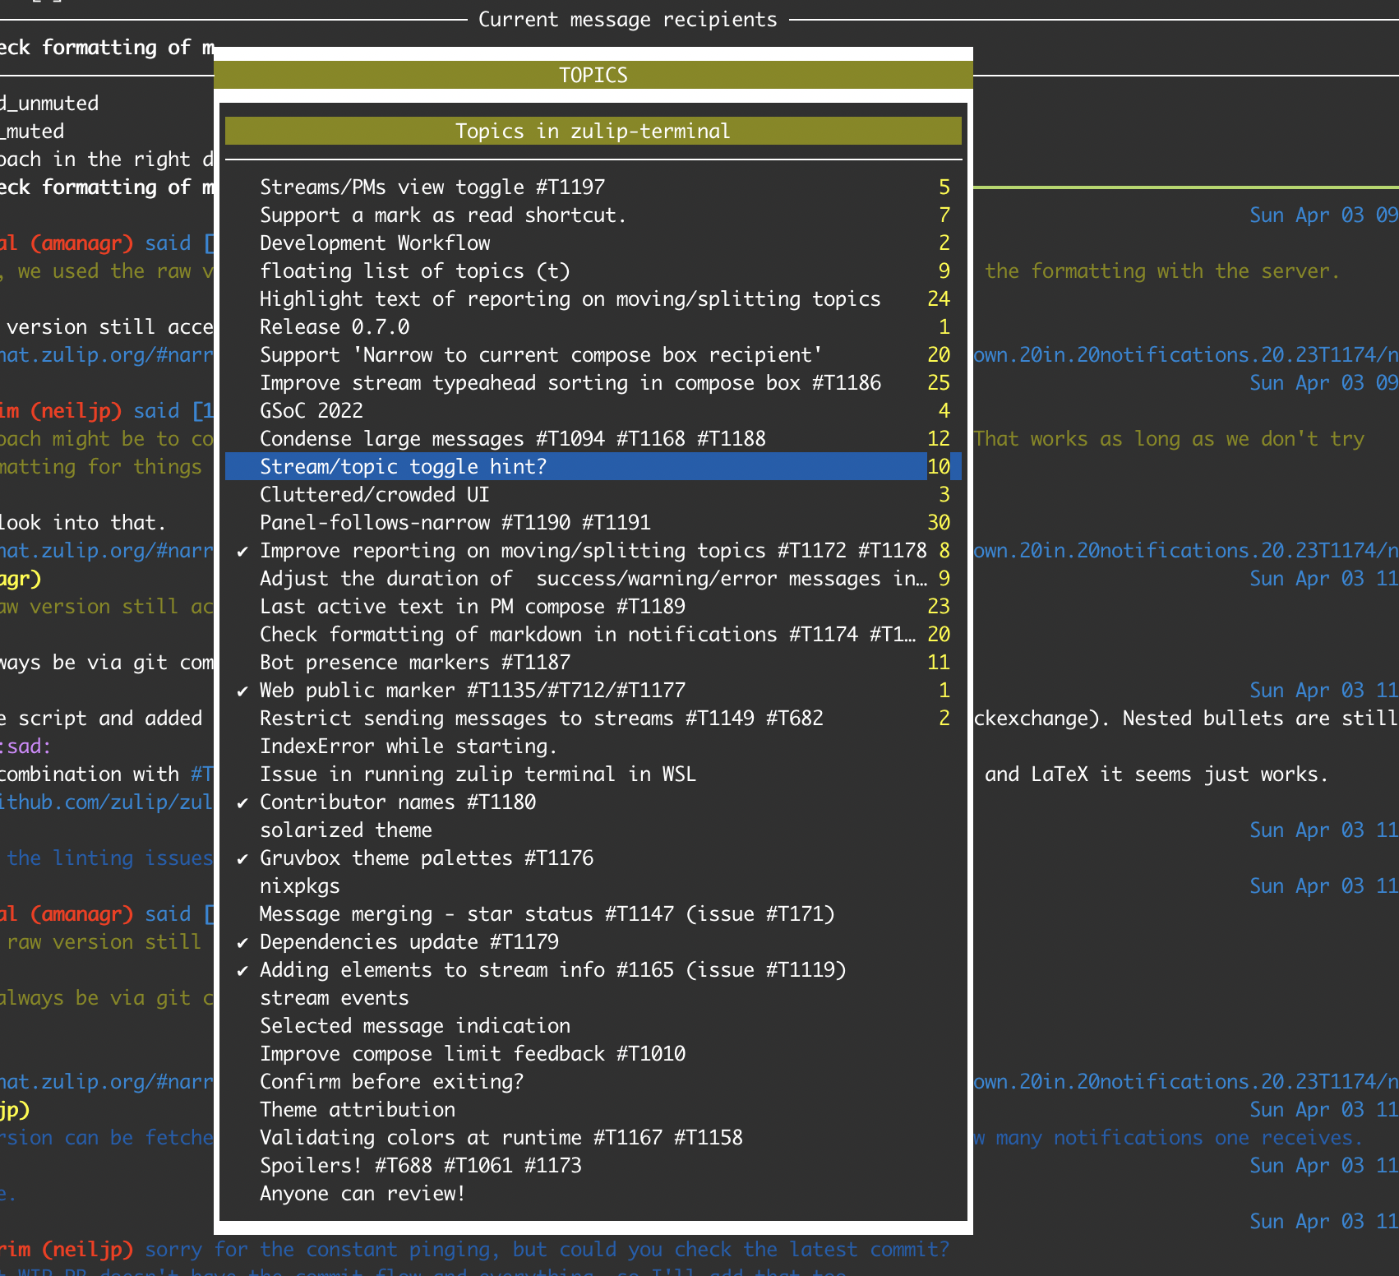Click the "Topics in zulip-terminal" header bar
The height and width of the screenshot is (1276, 1399).
(x=592, y=130)
